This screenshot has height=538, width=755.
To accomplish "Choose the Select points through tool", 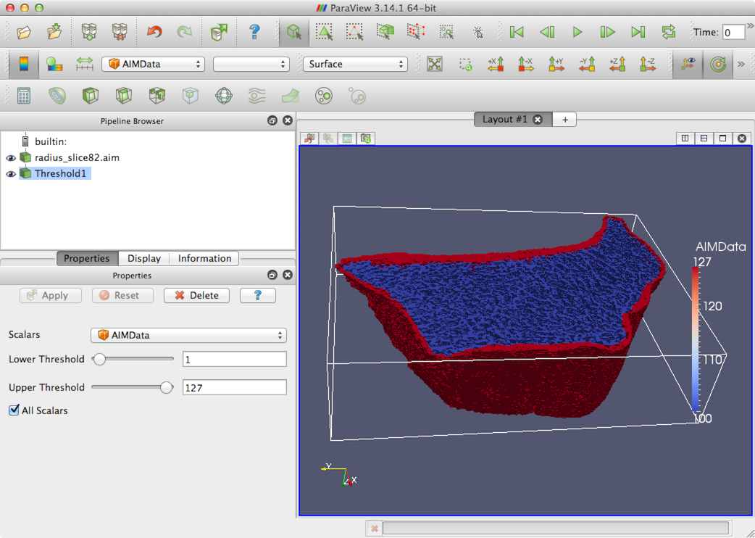I will (415, 32).
